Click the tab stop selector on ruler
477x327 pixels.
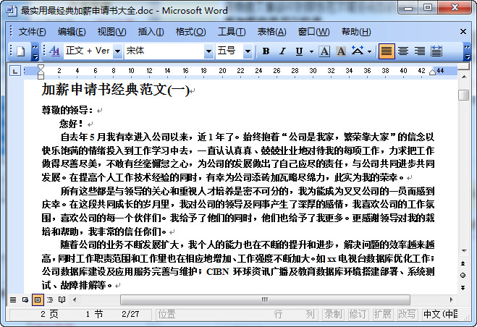pyautogui.click(x=14, y=71)
